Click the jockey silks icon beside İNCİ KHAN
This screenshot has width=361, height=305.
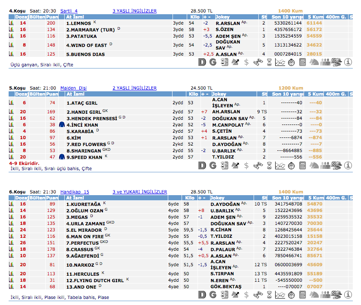[62, 124]
